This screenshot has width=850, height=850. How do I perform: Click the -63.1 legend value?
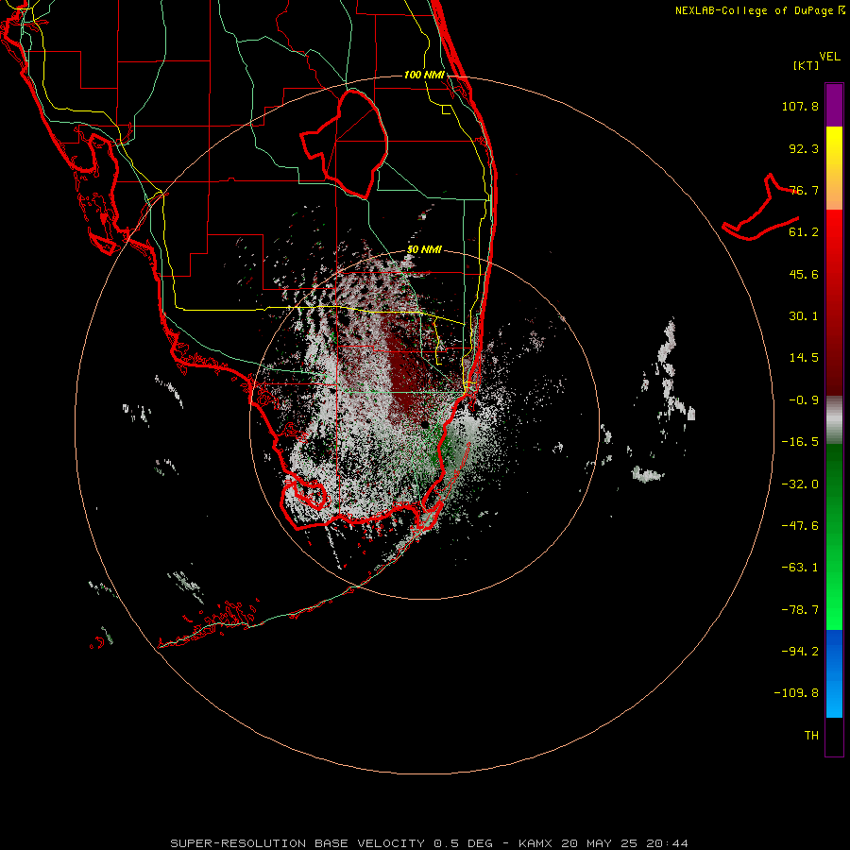tap(800, 568)
